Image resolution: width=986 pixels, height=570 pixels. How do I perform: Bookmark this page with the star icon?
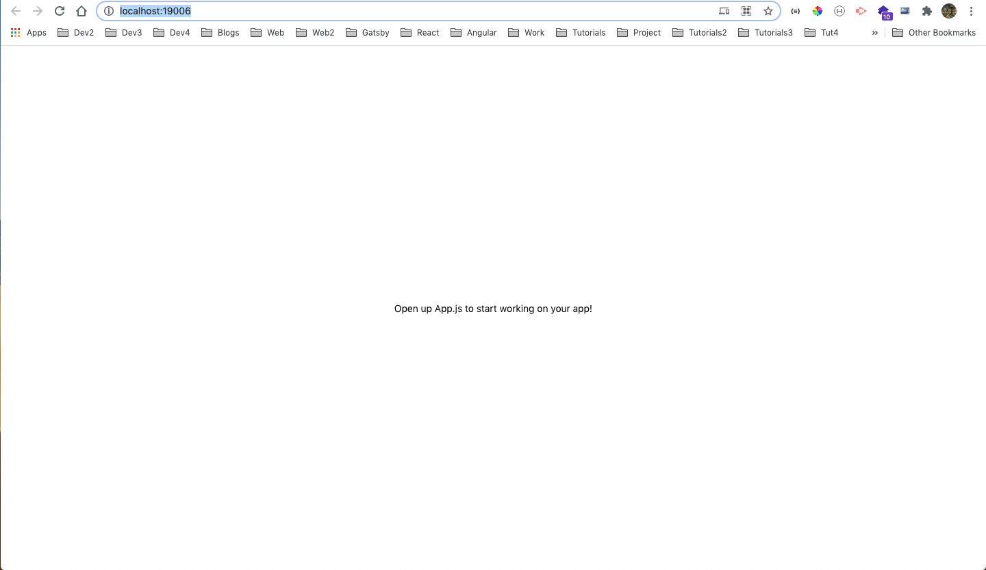coord(768,11)
